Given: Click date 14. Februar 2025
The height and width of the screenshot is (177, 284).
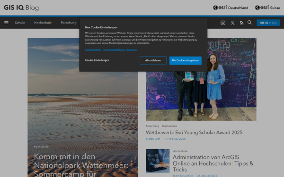Looking at the screenshot, I should coord(175,139).
